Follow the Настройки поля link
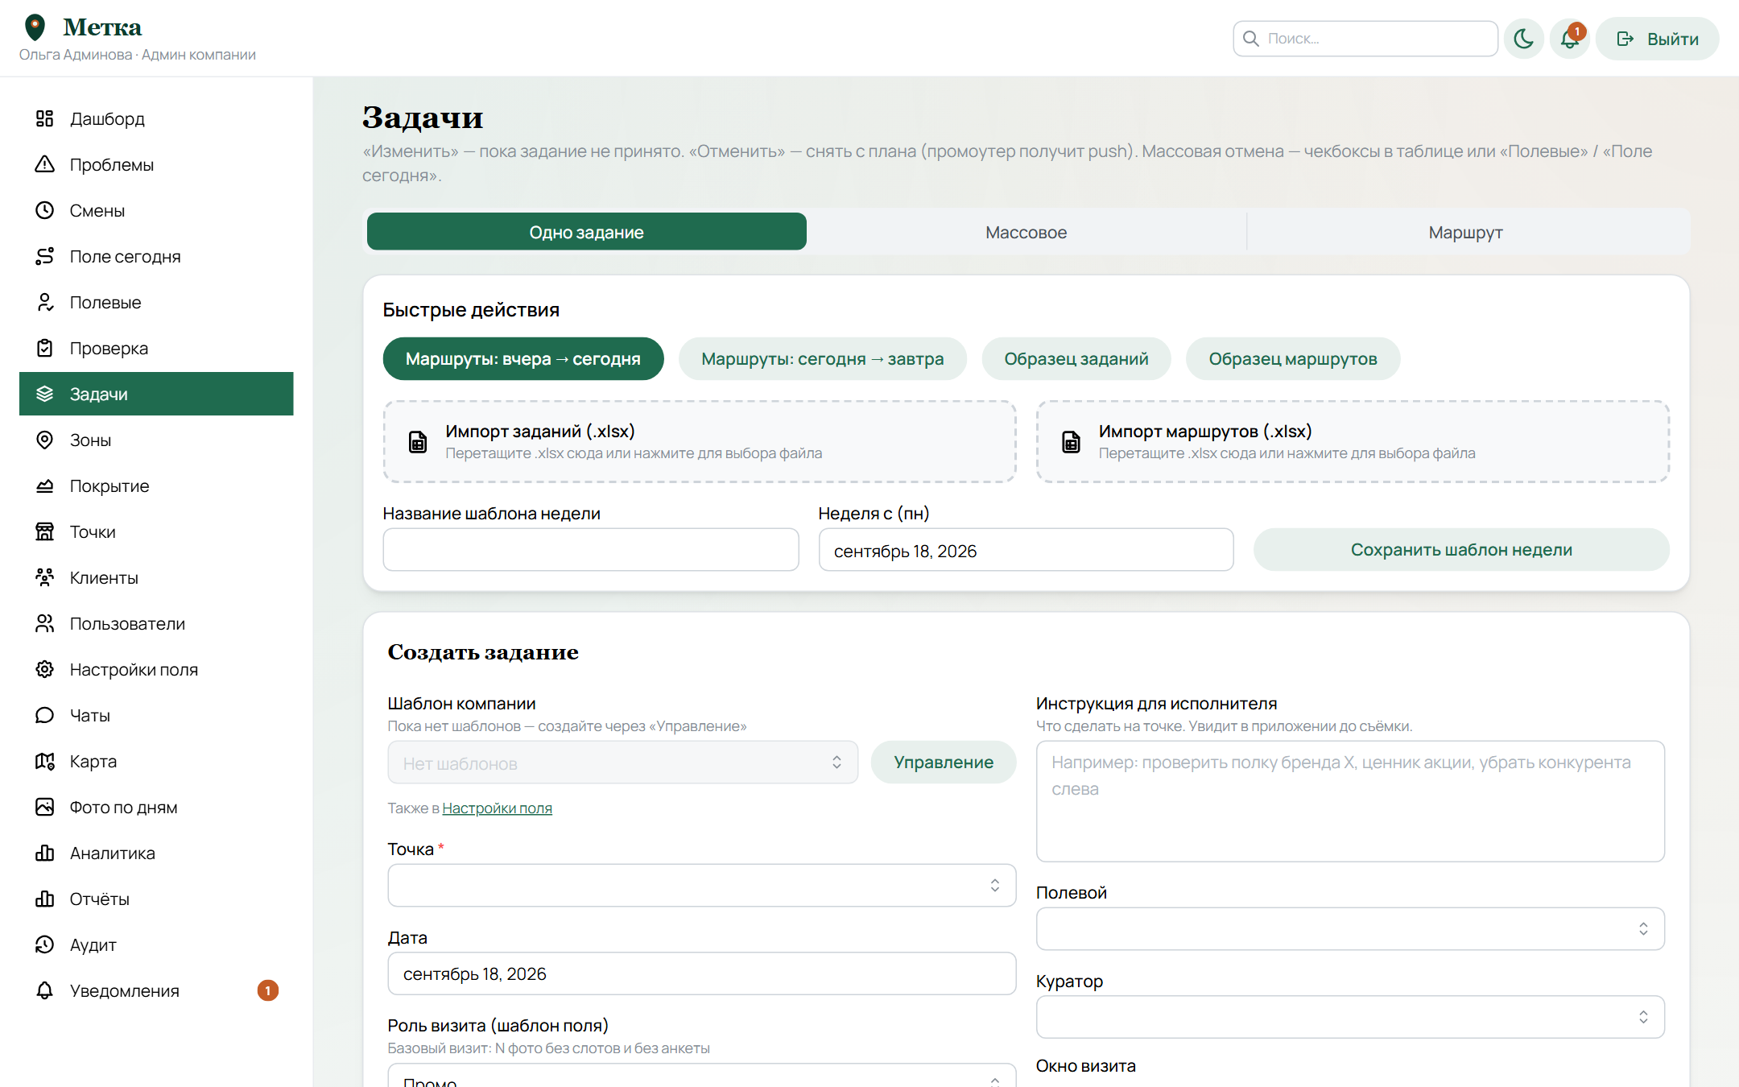1739x1087 pixels. [497, 808]
